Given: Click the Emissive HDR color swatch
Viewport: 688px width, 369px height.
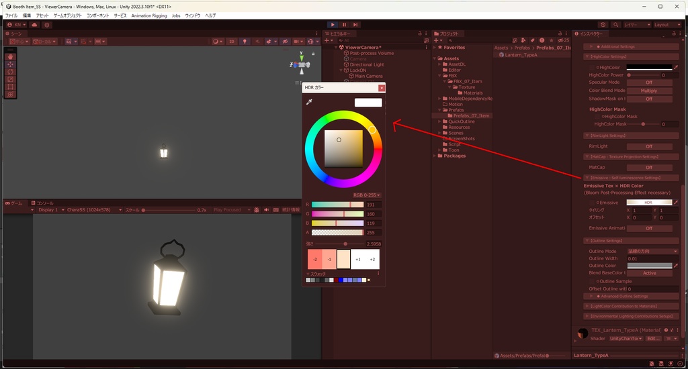Looking at the screenshot, I should pos(649,203).
